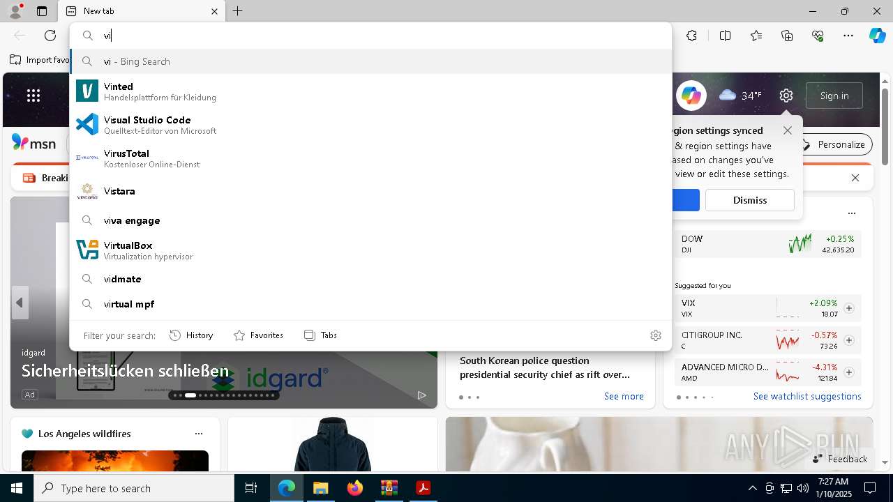Open the South Korean police news headline
The height and width of the screenshot is (502, 893).
tap(545, 367)
